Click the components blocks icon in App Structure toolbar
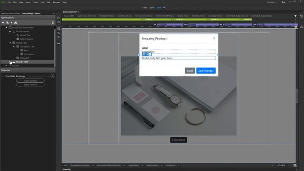Image resolution: width=304 pixels, height=171 pixels. click(x=16, y=23)
